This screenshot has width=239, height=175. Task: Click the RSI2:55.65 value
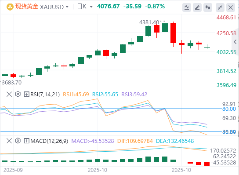click(105, 95)
